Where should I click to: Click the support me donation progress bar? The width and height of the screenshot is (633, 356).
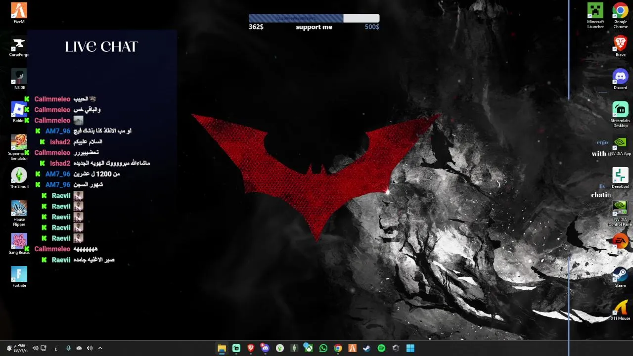click(x=314, y=18)
